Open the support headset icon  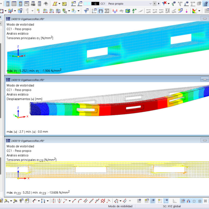(46, 4)
